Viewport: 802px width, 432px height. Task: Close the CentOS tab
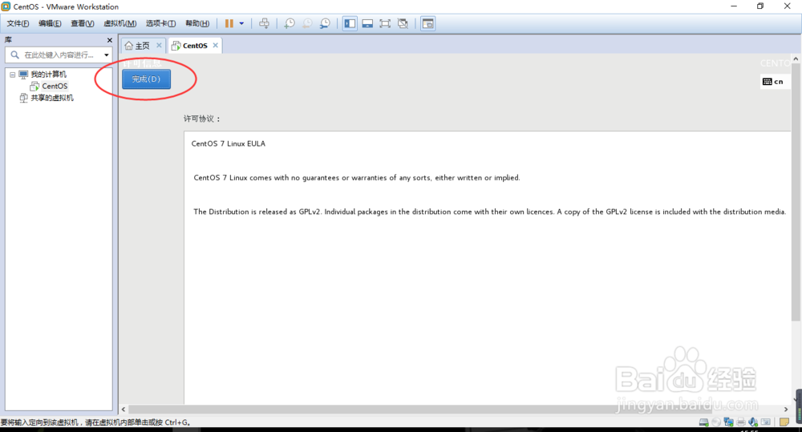[215, 46]
